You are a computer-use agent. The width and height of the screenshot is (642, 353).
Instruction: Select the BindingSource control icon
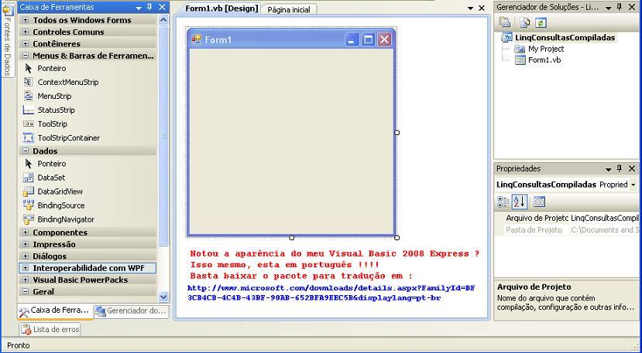point(28,205)
